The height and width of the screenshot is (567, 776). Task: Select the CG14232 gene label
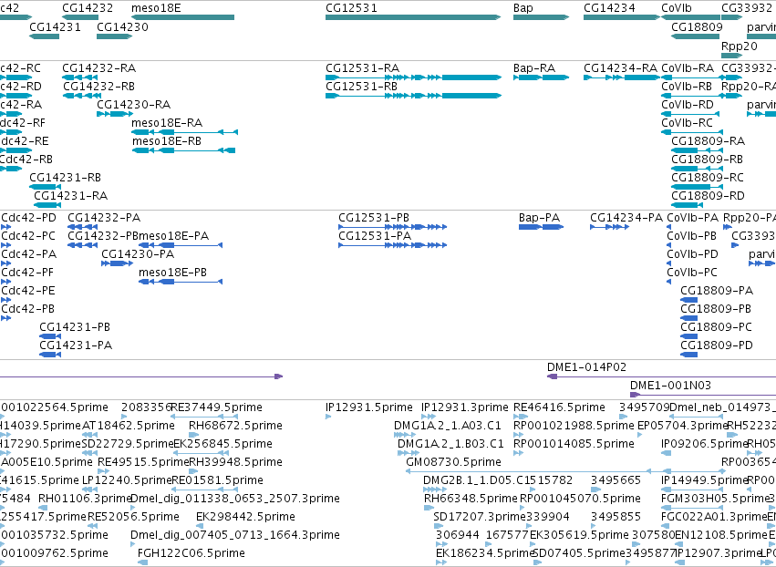point(88,8)
